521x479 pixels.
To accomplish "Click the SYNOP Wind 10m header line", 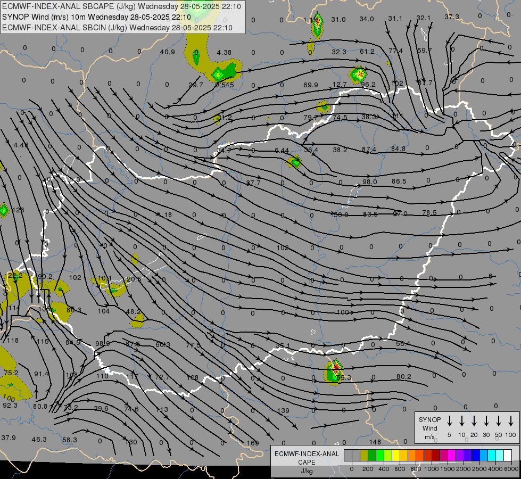I will pyautogui.click(x=96, y=17).
